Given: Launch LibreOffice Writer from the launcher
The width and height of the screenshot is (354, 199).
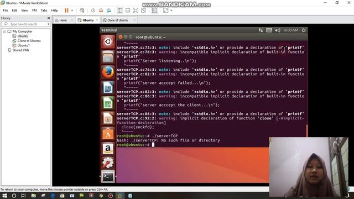Looking at the screenshot, I should (x=108, y=87).
